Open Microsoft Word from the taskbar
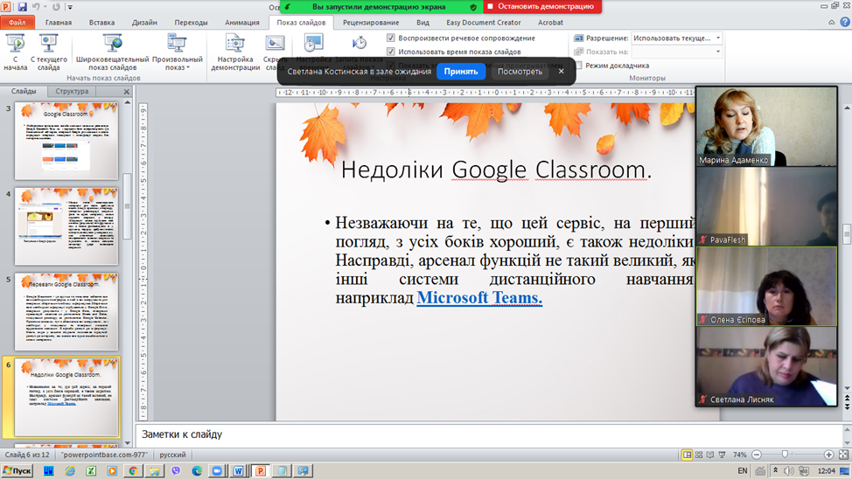The height and width of the screenshot is (479, 852). click(x=238, y=471)
